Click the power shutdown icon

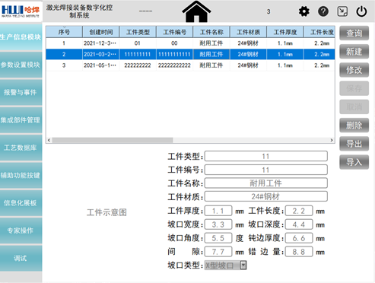coord(361,11)
